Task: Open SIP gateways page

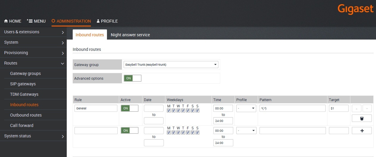Action: [23, 84]
